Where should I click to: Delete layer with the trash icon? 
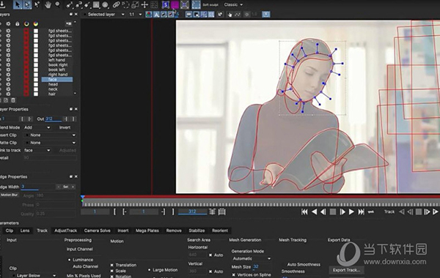13,100
